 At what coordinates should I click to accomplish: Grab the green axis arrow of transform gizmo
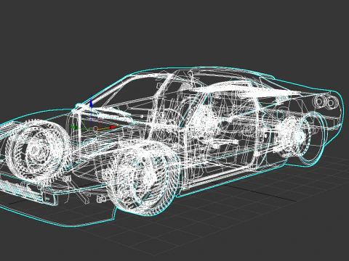tap(73, 127)
